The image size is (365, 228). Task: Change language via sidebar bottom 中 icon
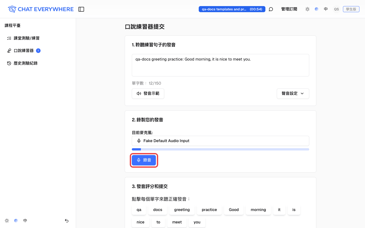pyautogui.click(x=25, y=221)
